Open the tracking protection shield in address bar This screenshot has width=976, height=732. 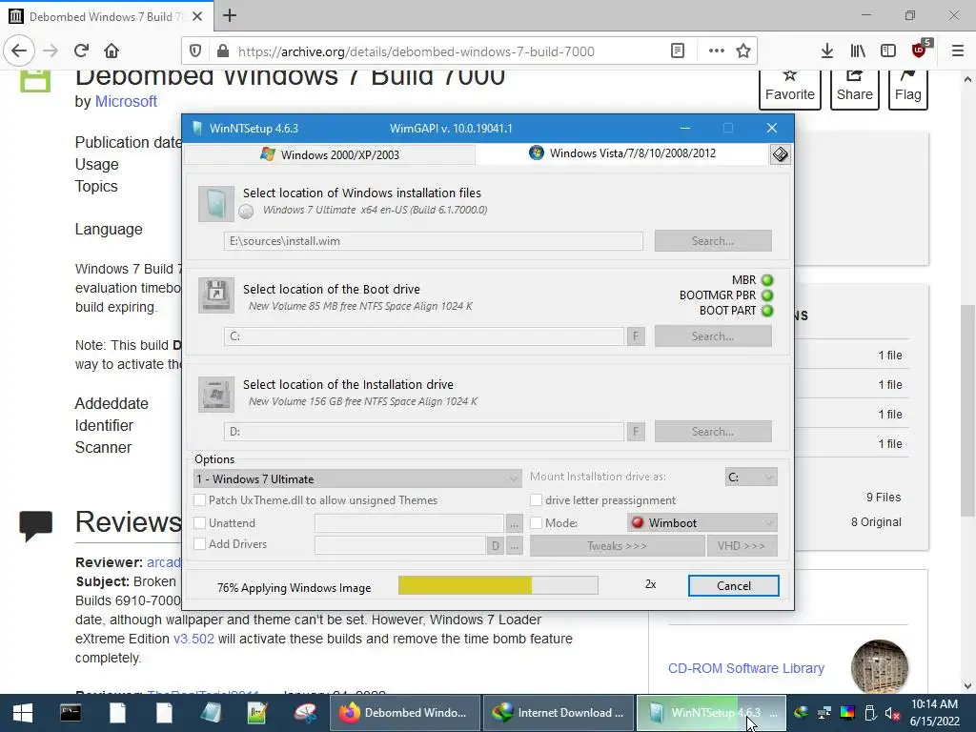[x=195, y=51]
